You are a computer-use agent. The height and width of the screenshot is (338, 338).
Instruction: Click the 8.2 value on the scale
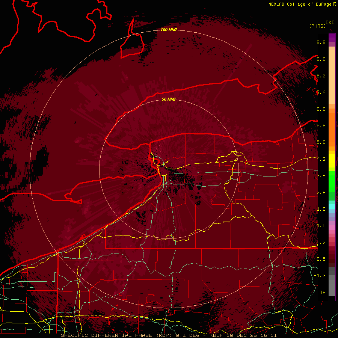tap(321, 75)
